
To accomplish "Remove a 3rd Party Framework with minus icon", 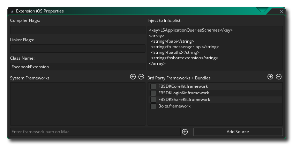I will [279, 77].
